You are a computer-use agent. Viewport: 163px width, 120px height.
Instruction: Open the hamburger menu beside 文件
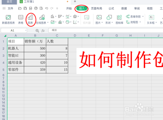(4, 8)
